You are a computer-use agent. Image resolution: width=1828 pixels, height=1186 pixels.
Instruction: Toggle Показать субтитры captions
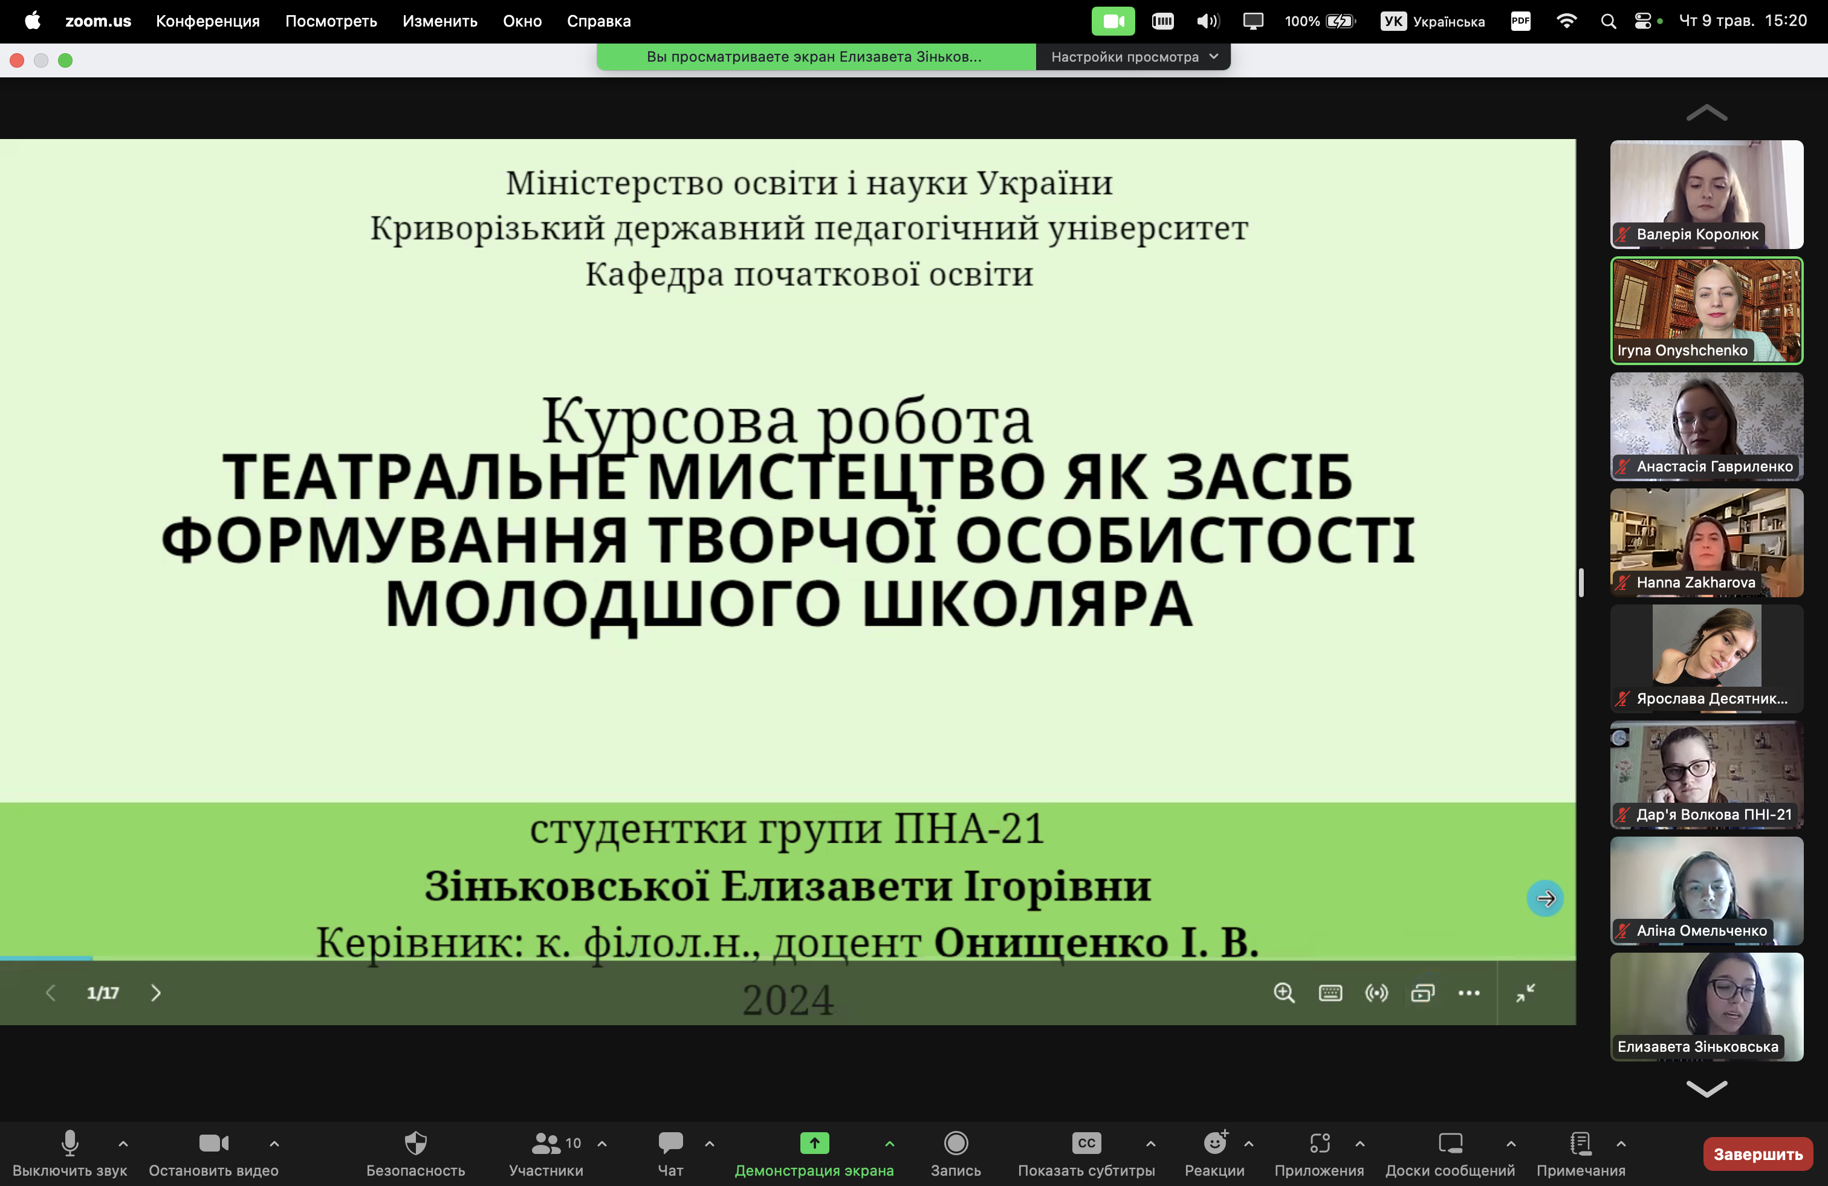(1086, 1153)
